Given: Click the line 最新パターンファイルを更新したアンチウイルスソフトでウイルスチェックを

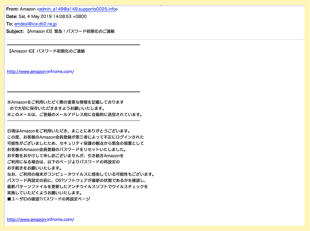Looking at the screenshot, I should (77, 186).
